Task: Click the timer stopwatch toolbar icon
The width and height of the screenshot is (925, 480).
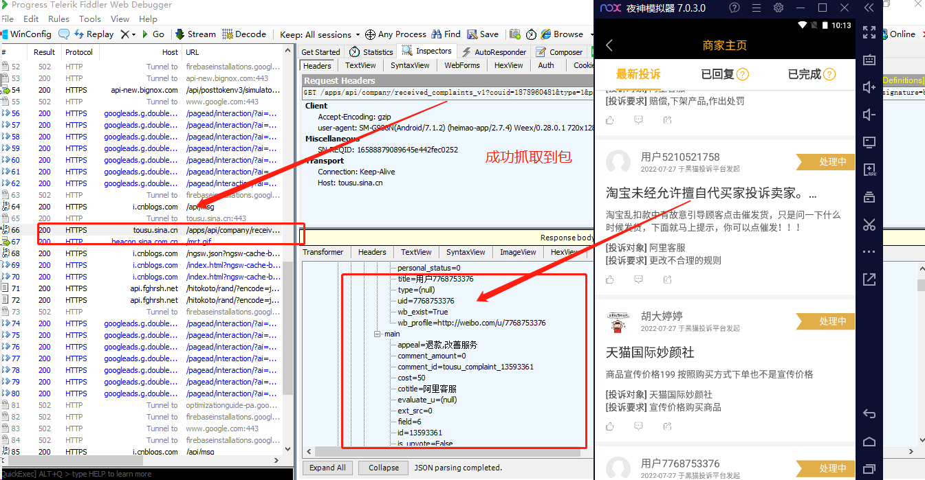Action: (531, 34)
